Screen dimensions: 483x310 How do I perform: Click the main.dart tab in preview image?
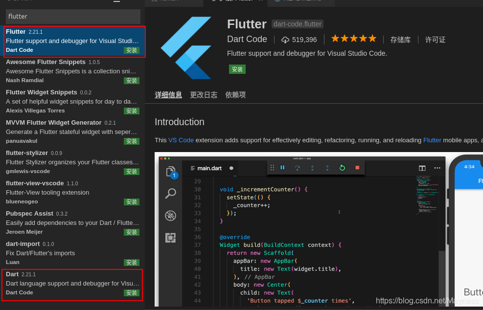pos(209,168)
